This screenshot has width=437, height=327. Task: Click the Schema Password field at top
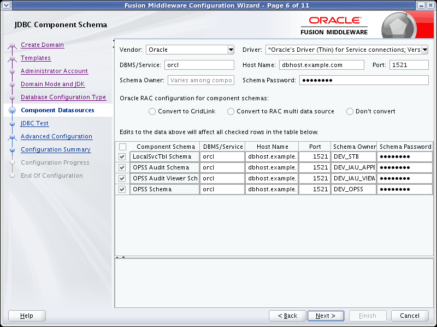coord(364,80)
